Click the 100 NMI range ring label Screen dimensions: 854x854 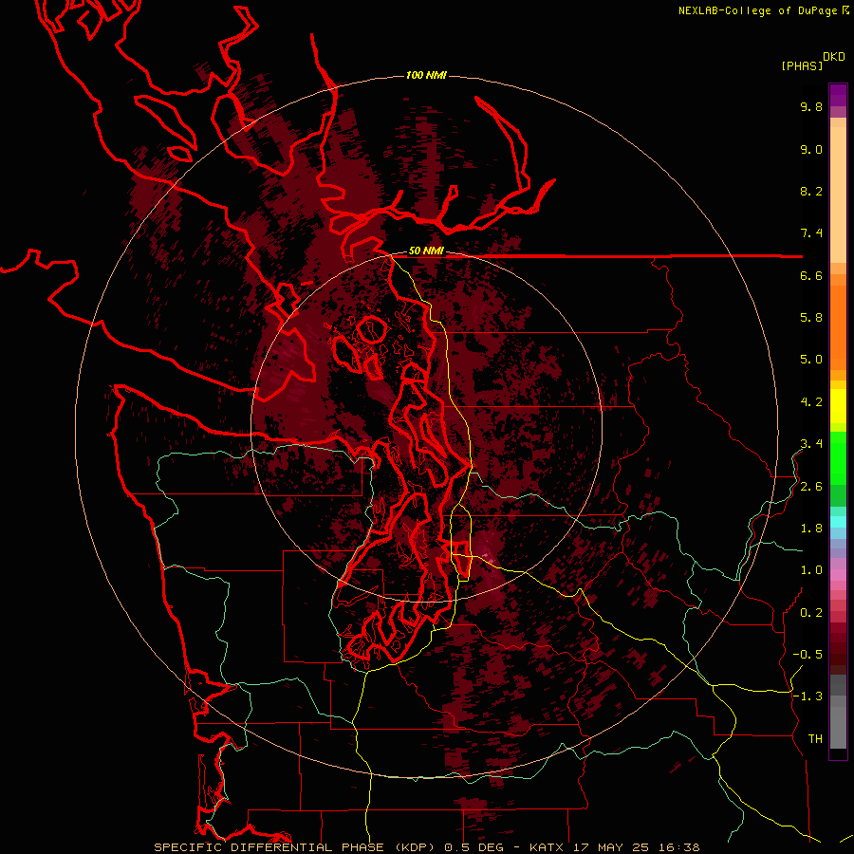[426, 75]
